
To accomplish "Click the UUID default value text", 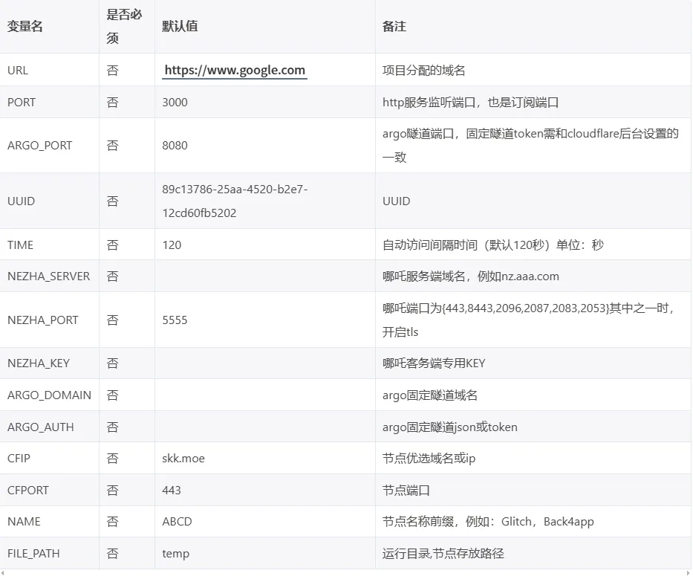I will point(235,201).
